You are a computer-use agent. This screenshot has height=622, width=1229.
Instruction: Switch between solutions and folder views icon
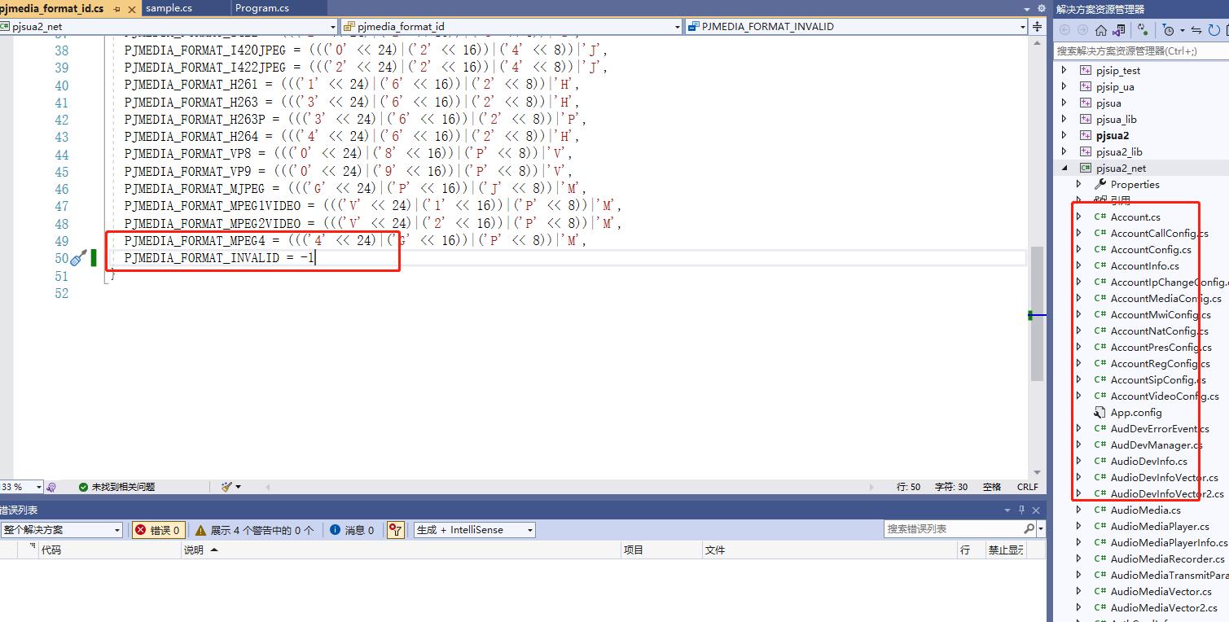coord(1120,30)
